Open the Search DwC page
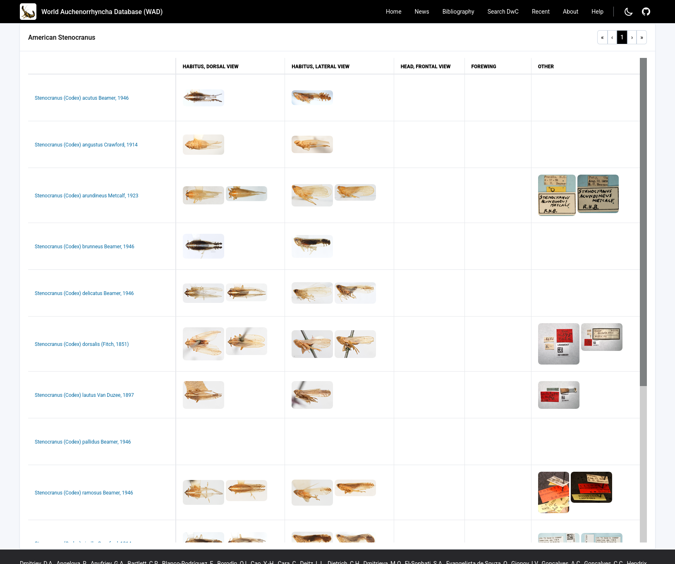Image resolution: width=675 pixels, height=564 pixels. pos(503,12)
